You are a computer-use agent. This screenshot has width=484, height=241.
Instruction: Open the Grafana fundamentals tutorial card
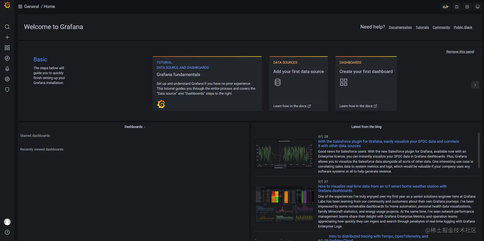click(x=207, y=84)
